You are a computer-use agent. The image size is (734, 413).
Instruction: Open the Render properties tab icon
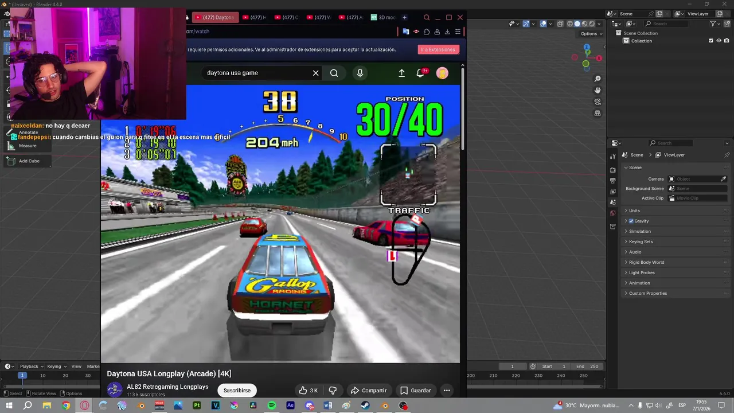(x=613, y=170)
